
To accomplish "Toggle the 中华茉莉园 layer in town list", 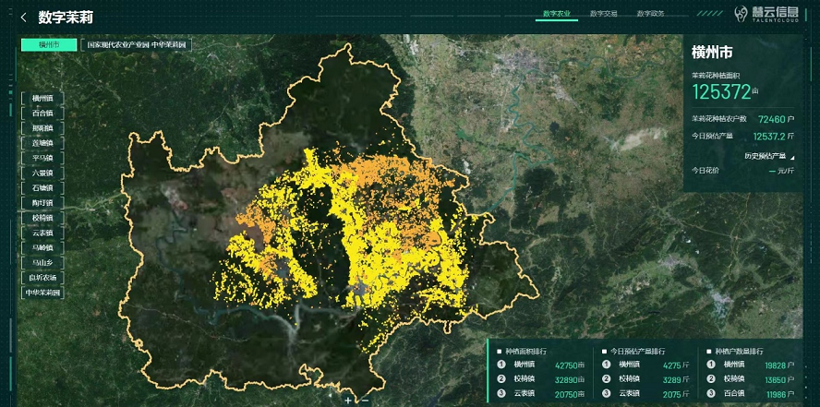I will click(42, 293).
